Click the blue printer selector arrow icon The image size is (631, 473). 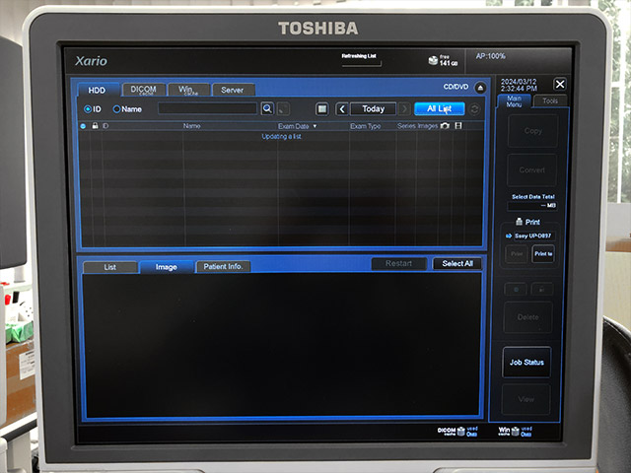point(509,236)
